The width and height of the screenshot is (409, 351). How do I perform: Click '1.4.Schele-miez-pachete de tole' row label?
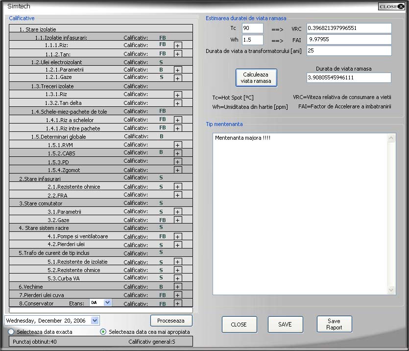click(69, 112)
